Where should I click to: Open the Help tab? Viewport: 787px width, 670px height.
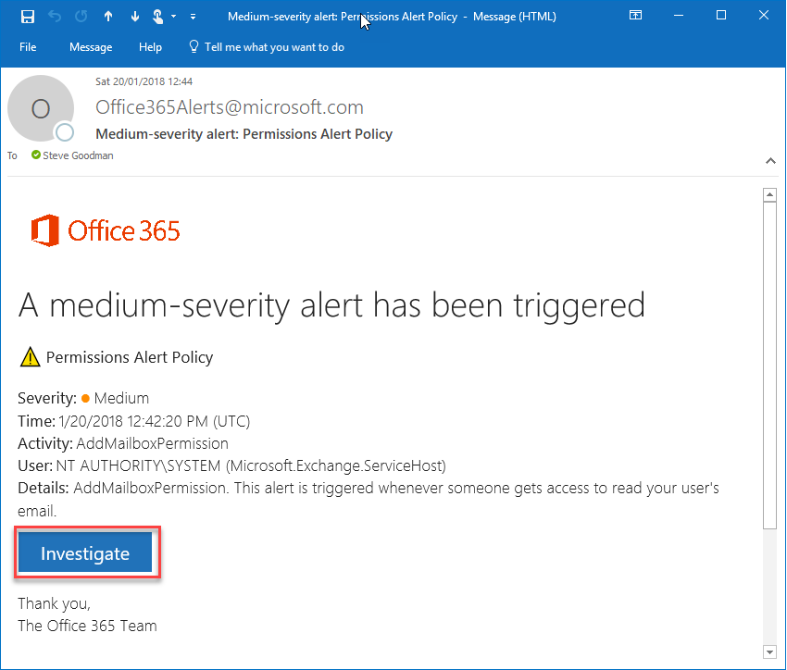[150, 47]
